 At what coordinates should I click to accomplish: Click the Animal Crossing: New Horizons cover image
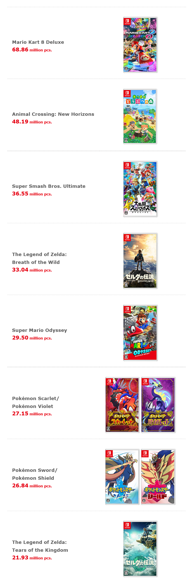click(x=140, y=117)
